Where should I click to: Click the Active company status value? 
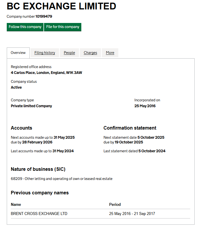(x=16, y=87)
